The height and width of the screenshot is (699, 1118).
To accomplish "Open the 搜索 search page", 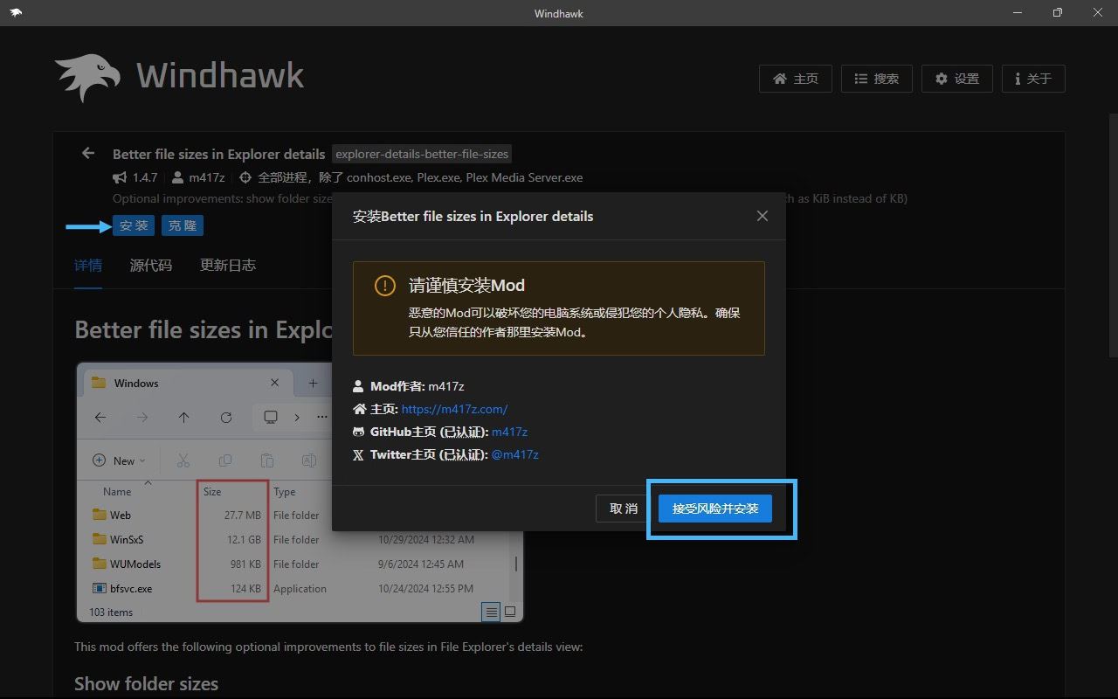I will 876,79.
